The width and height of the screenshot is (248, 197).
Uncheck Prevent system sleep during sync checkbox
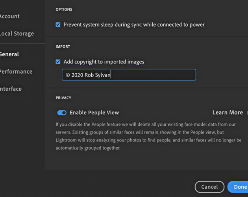(x=58, y=24)
